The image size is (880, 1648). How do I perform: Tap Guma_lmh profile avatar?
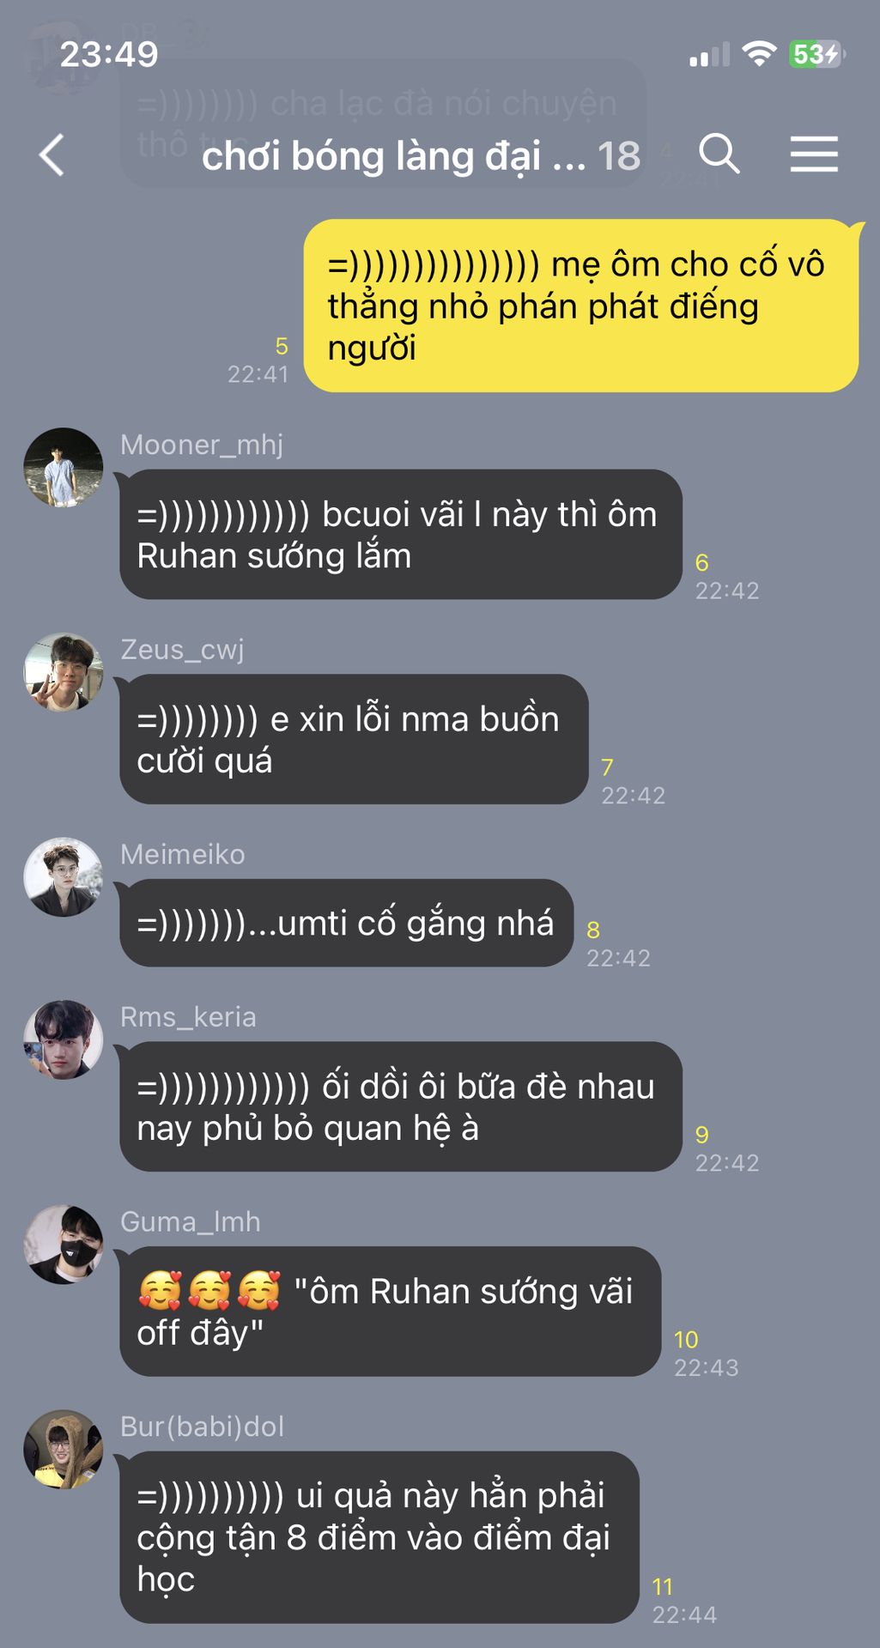click(x=64, y=1245)
